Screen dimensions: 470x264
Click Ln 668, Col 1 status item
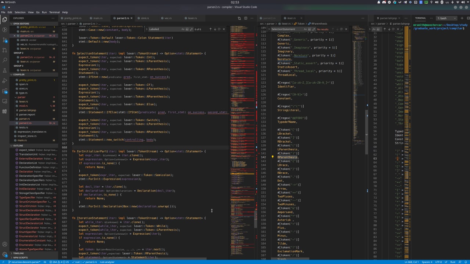(411, 262)
